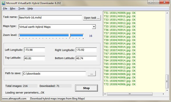
Task: Select log line T57 19302/40914.jpg
Action: (120, 33)
